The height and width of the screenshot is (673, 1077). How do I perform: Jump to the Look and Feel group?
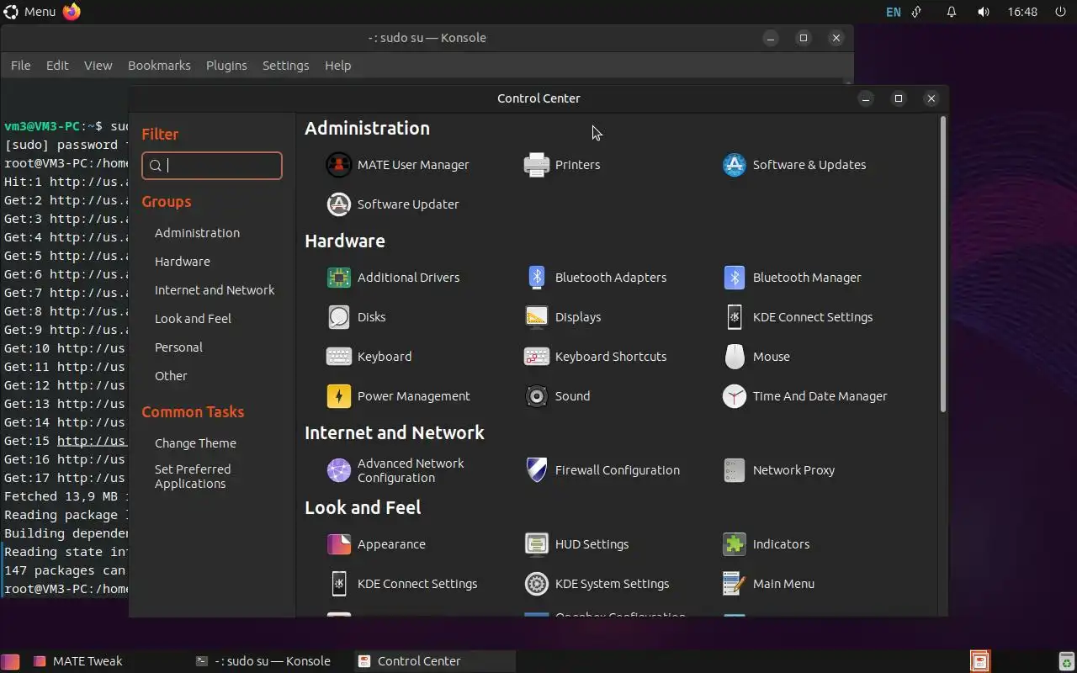coord(193,319)
